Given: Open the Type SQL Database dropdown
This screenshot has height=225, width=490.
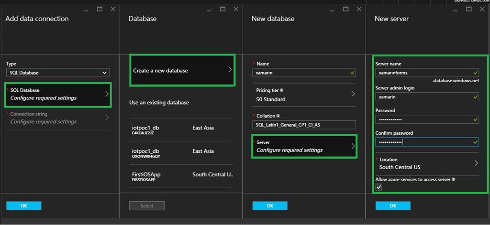Looking at the screenshot, I should tap(58, 73).
